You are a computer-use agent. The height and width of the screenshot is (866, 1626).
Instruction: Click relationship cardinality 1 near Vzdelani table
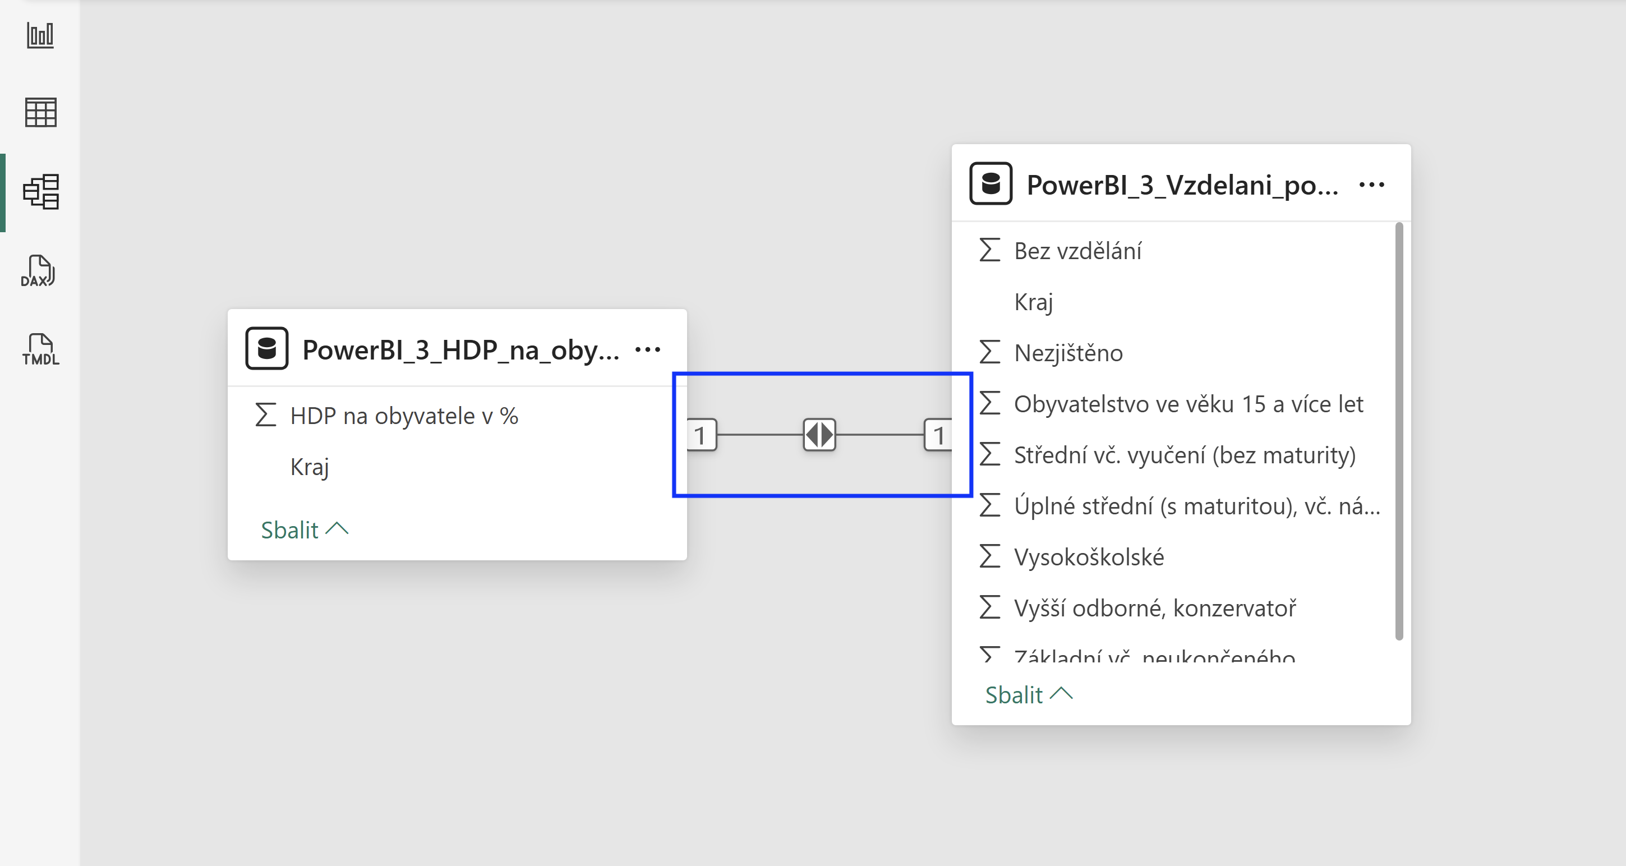[938, 435]
